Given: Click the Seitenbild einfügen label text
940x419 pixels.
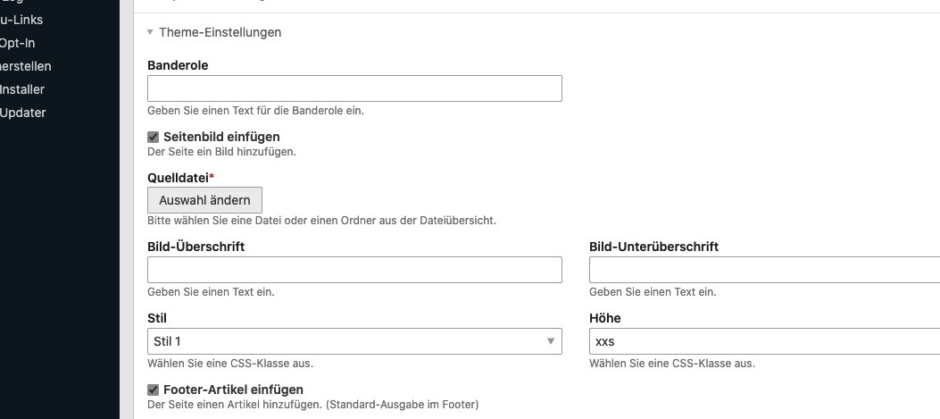Looking at the screenshot, I should pyautogui.click(x=221, y=137).
